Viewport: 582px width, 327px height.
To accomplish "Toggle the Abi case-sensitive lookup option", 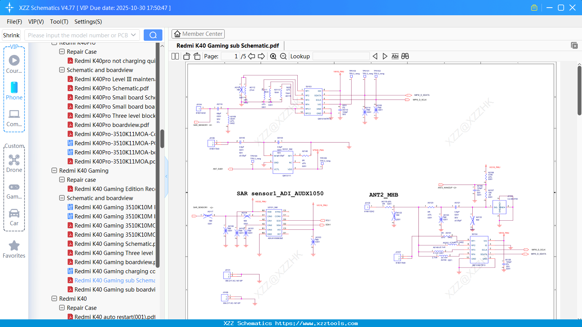I will tap(395, 56).
